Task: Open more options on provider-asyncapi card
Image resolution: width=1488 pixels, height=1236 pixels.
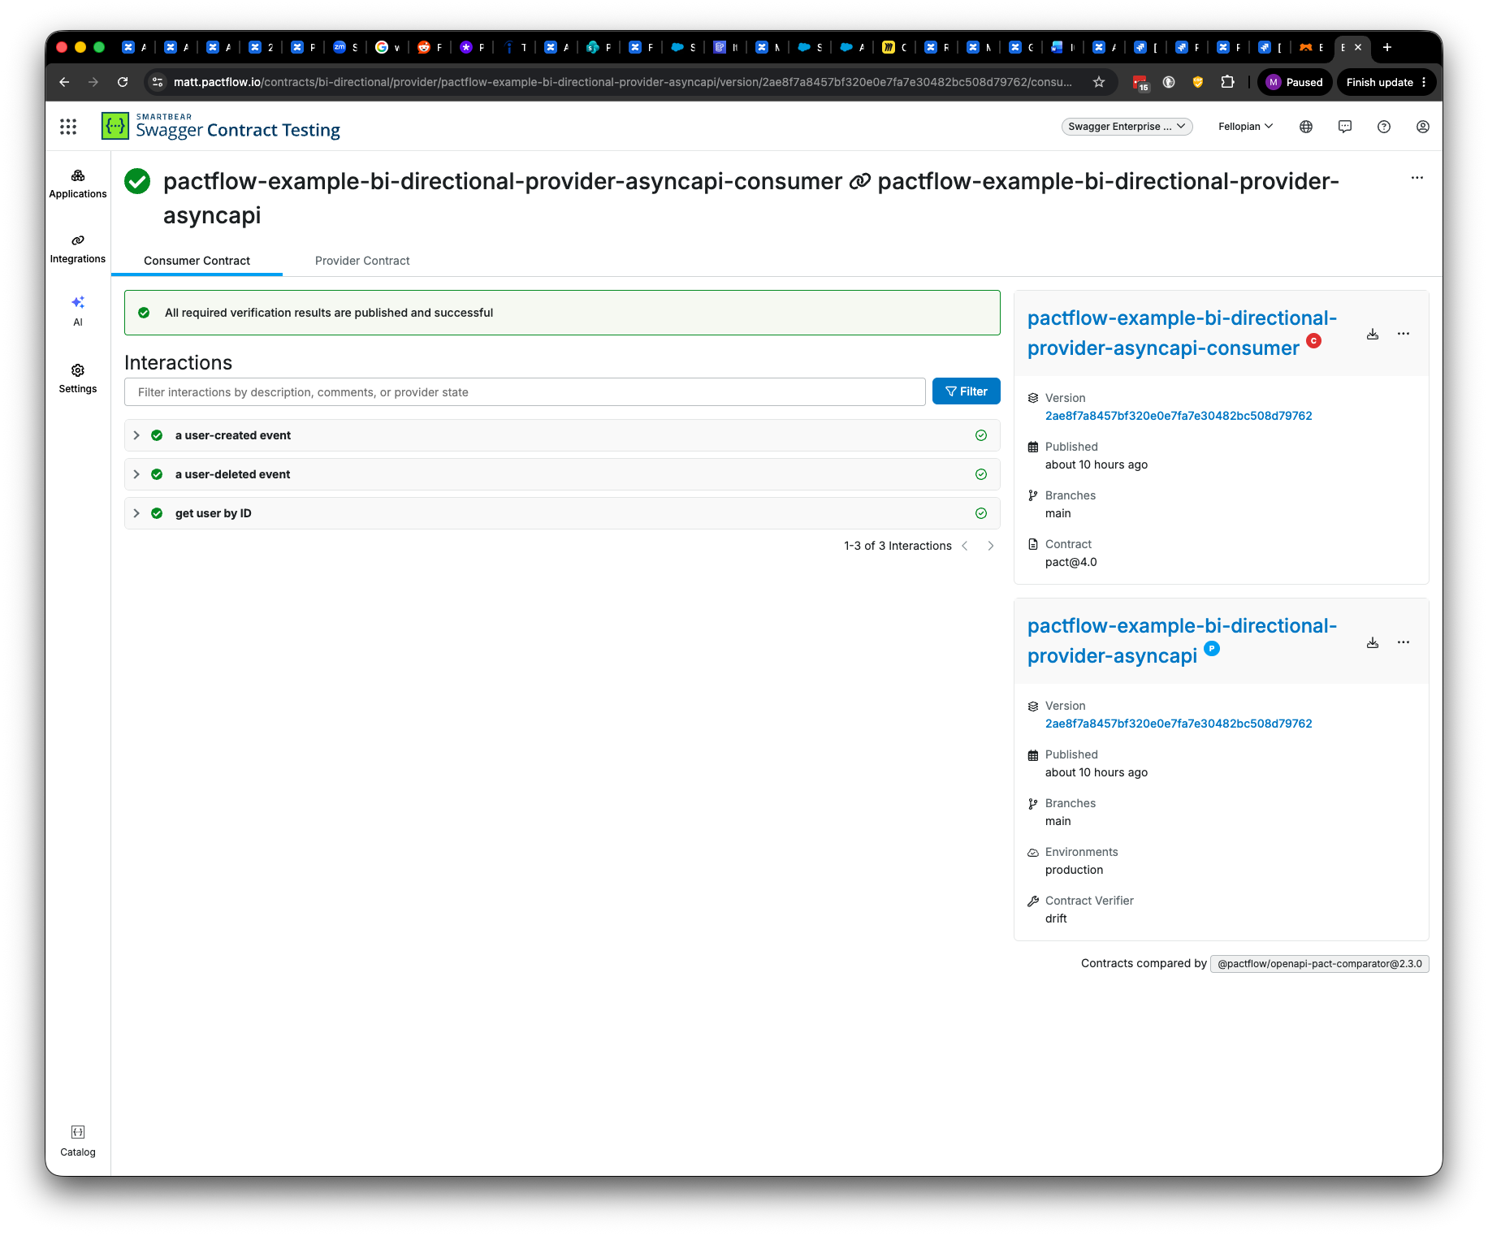Action: pos(1404,642)
